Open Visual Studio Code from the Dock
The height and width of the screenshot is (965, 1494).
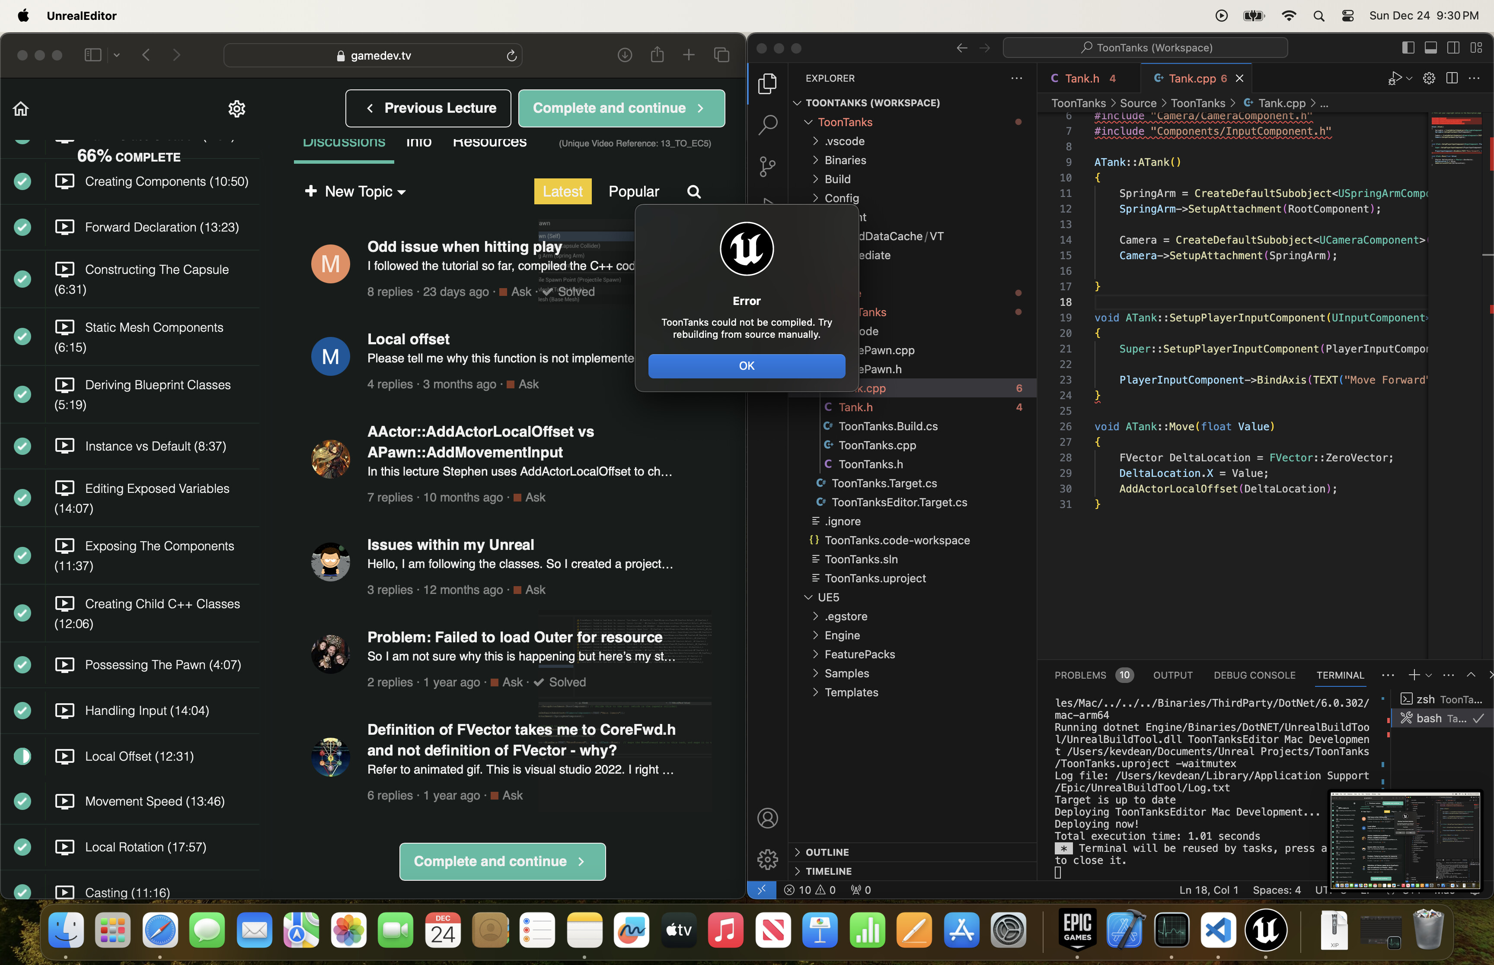tap(1217, 929)
